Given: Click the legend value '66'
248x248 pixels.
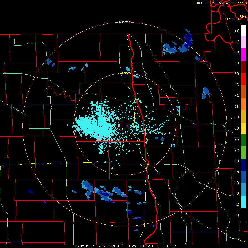Looking at the screenshot, I should coord(237,31).
